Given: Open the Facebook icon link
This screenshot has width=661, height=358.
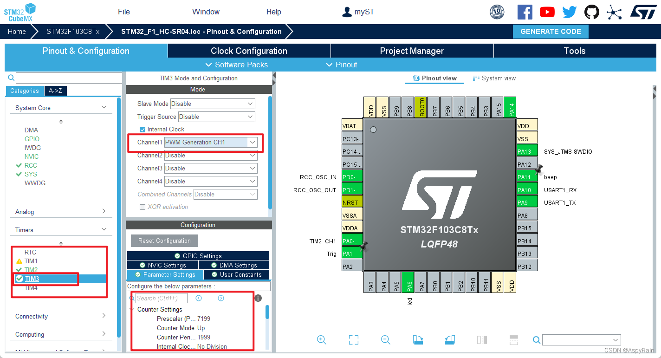Looking at the screenshot, I should 525,12.
